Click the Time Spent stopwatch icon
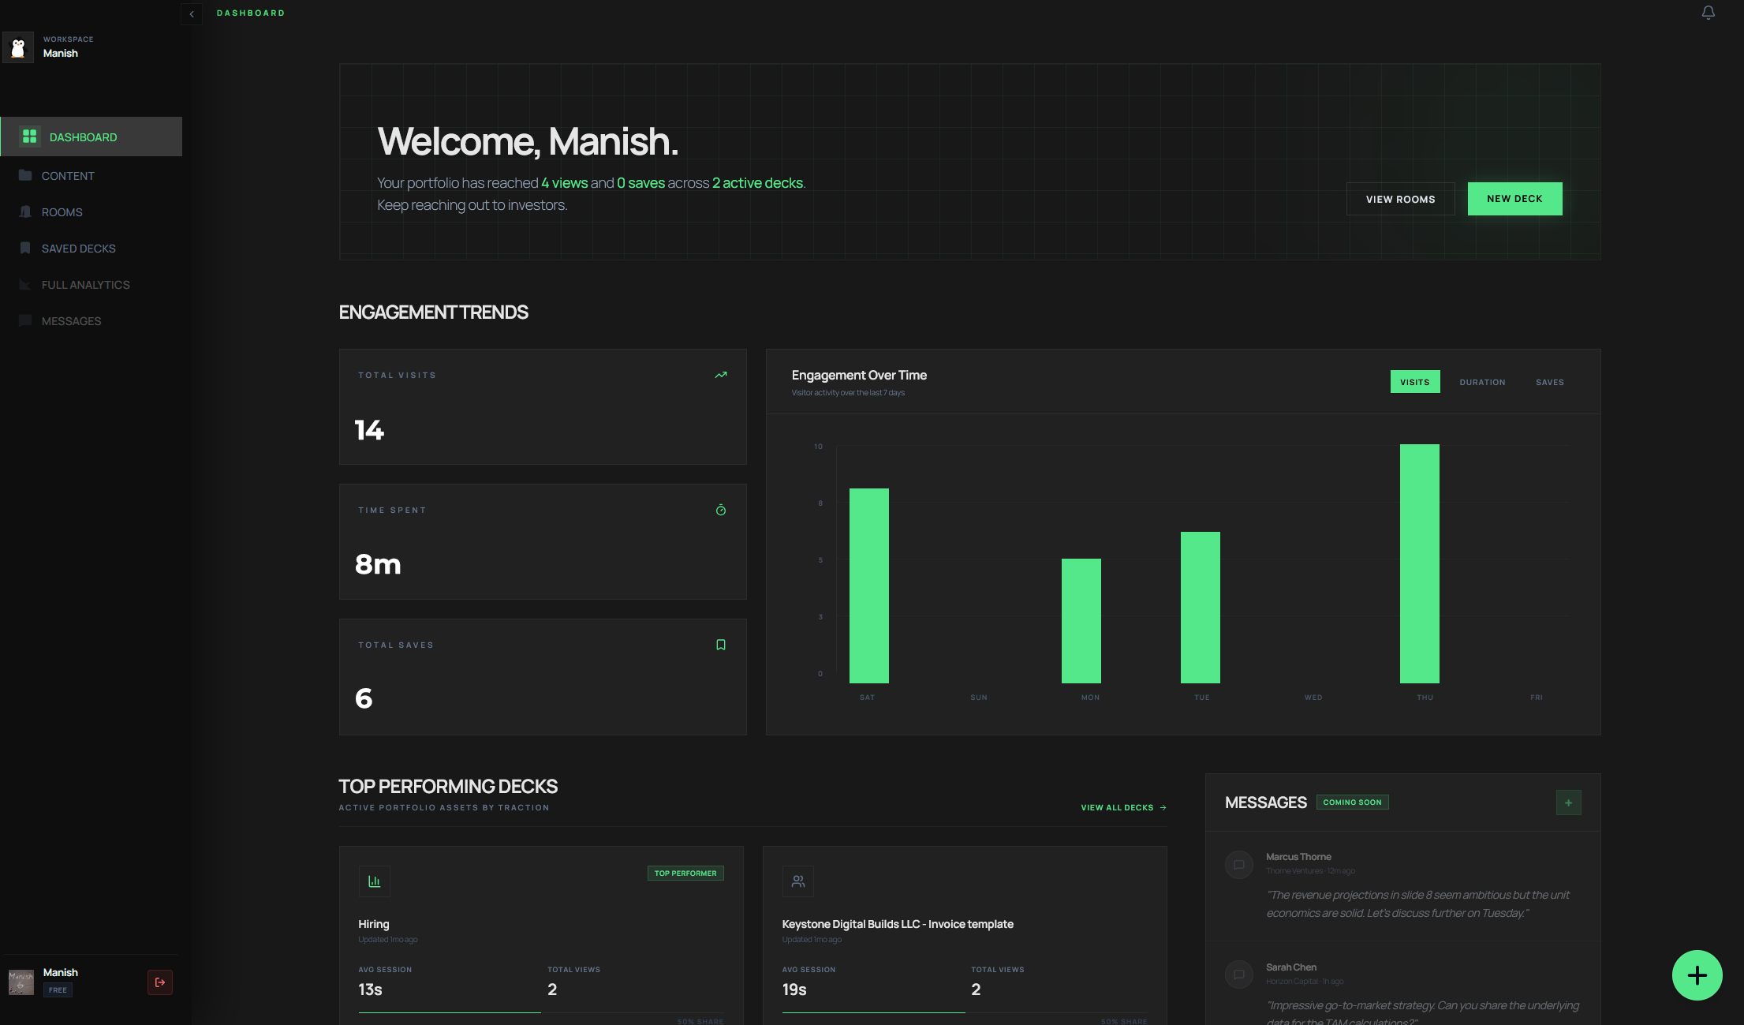1744x1025 pixels. point(721,510)
